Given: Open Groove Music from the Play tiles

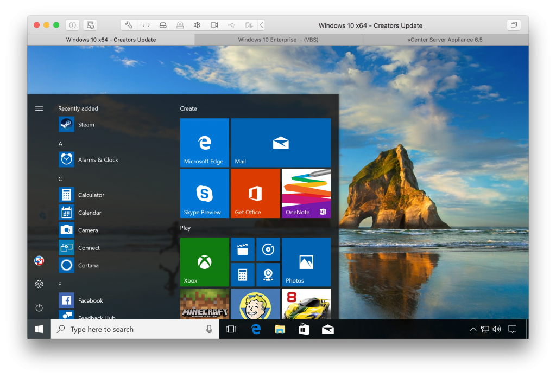Looking at the screenshot, I should click(268, 249).
